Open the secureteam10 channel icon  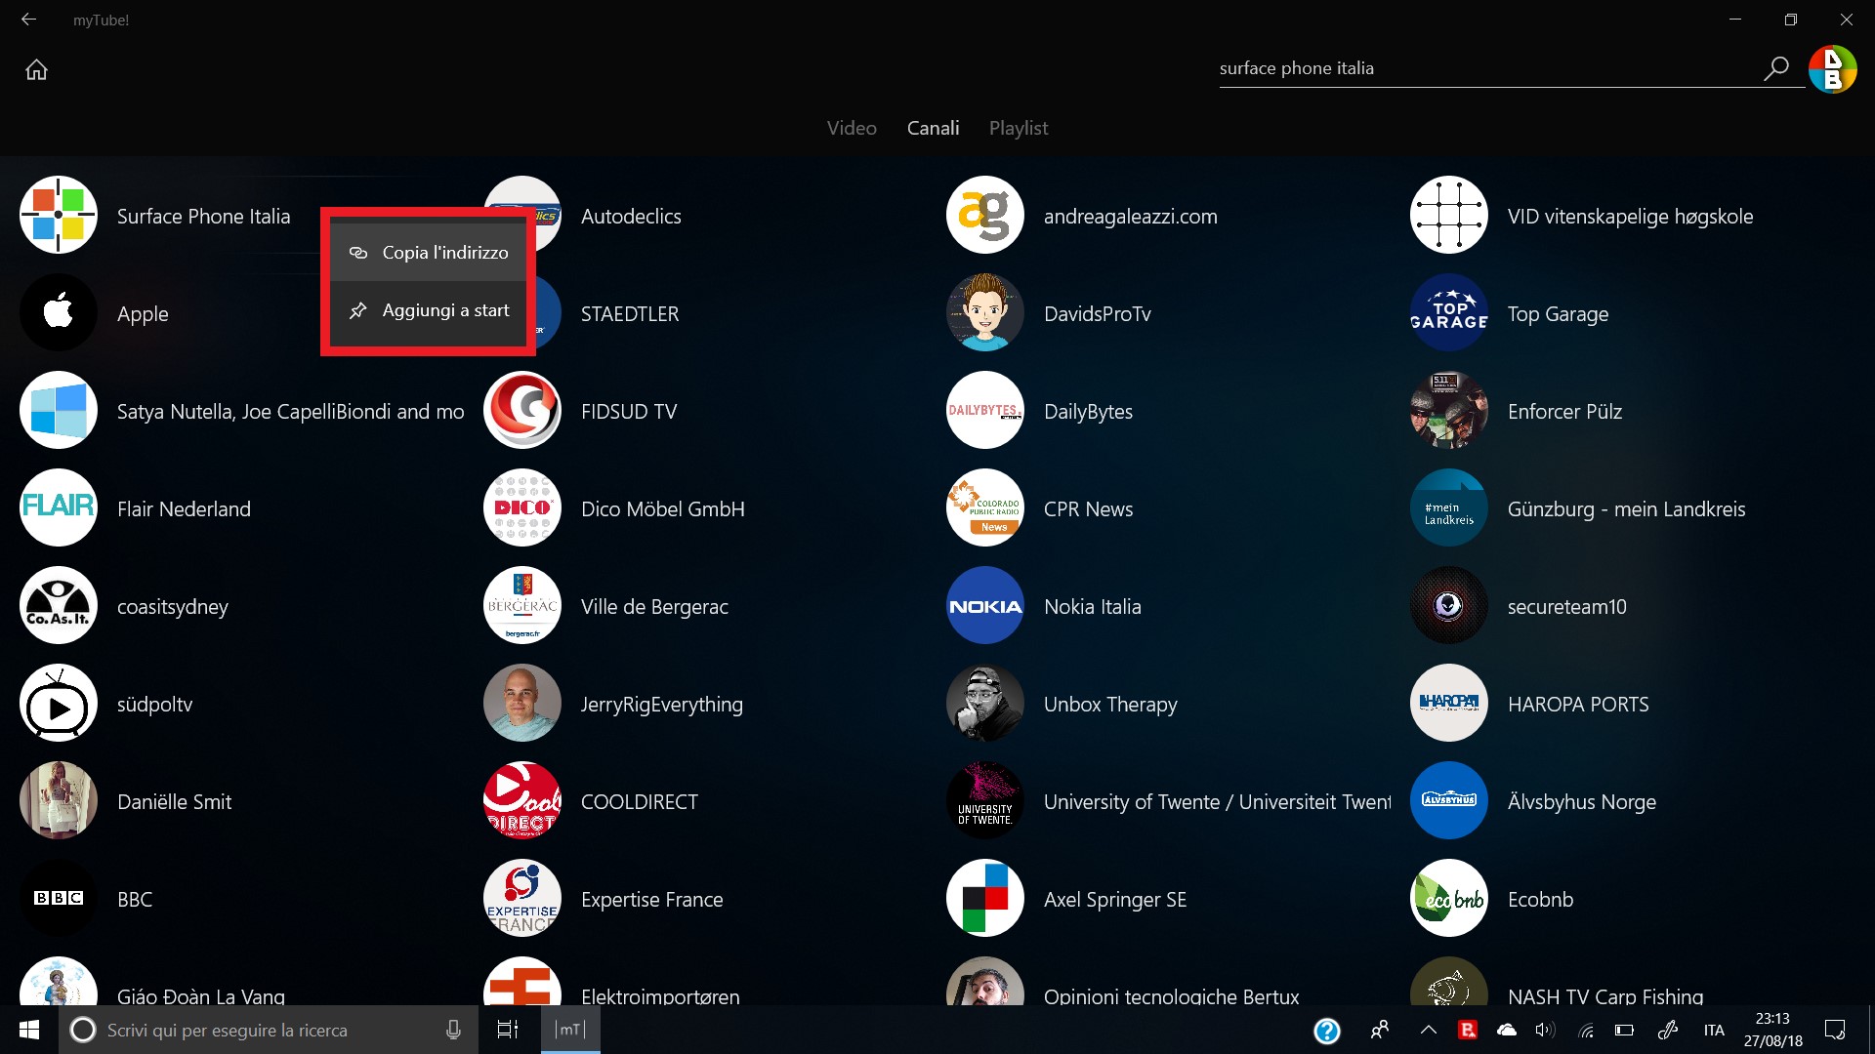coord(1449,605)
